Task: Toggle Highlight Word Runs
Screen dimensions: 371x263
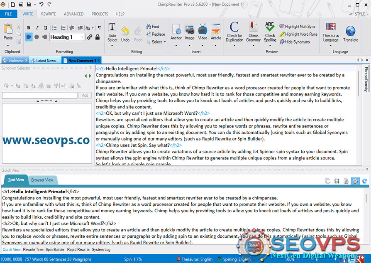Action: 298,34
